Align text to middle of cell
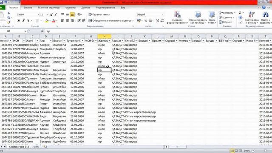Viewport: 272px width, 153px height. (x=67, y=14)
